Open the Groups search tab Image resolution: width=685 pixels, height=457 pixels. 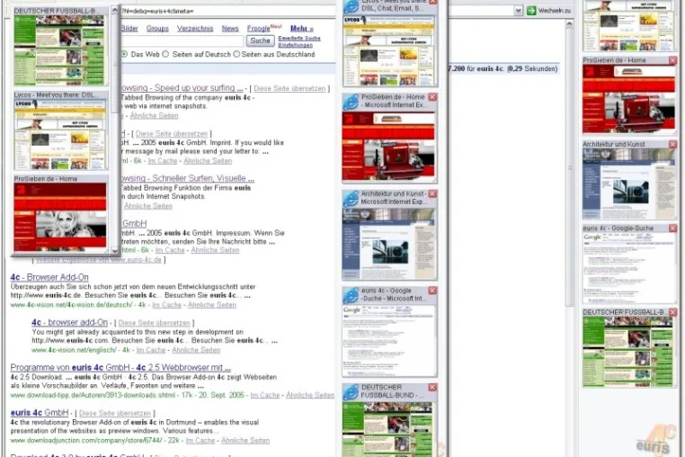click(x=157, y=29)
